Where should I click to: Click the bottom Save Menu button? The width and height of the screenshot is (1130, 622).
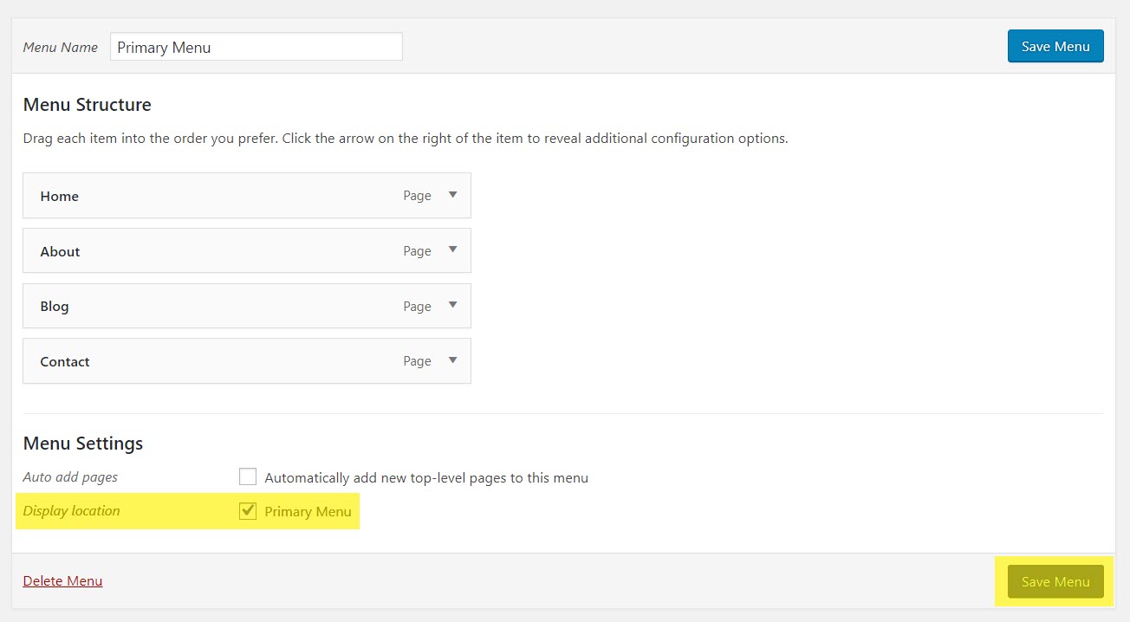click(x=1055, y=581)
